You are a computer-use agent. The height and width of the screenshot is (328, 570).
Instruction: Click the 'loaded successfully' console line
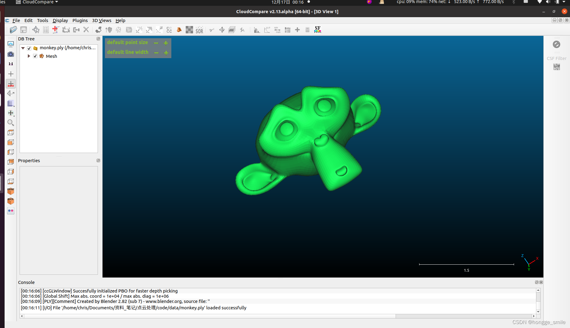[x=133, y=308]
